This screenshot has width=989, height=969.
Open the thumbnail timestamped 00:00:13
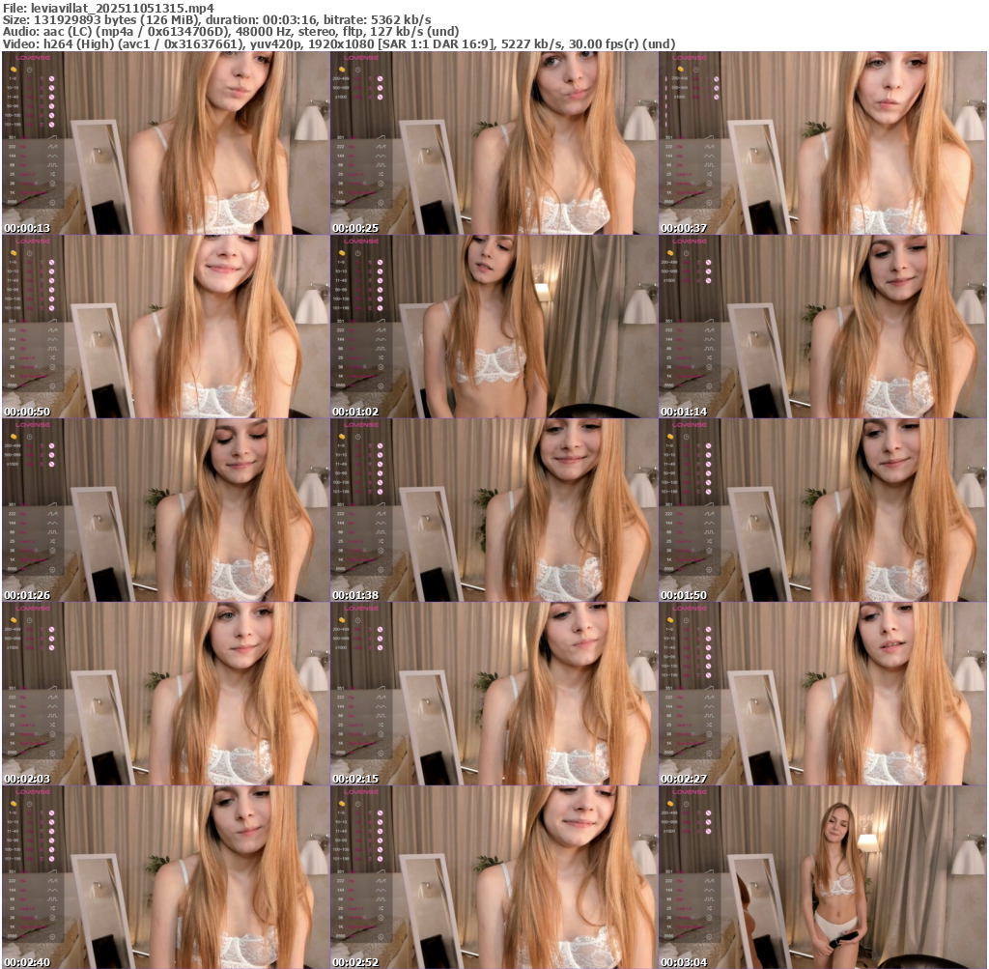[165, 143]
